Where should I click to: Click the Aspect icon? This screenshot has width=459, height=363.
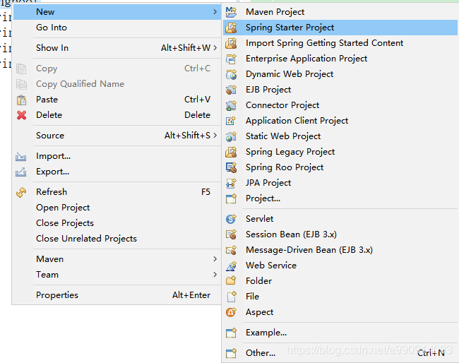click(231, 312)
